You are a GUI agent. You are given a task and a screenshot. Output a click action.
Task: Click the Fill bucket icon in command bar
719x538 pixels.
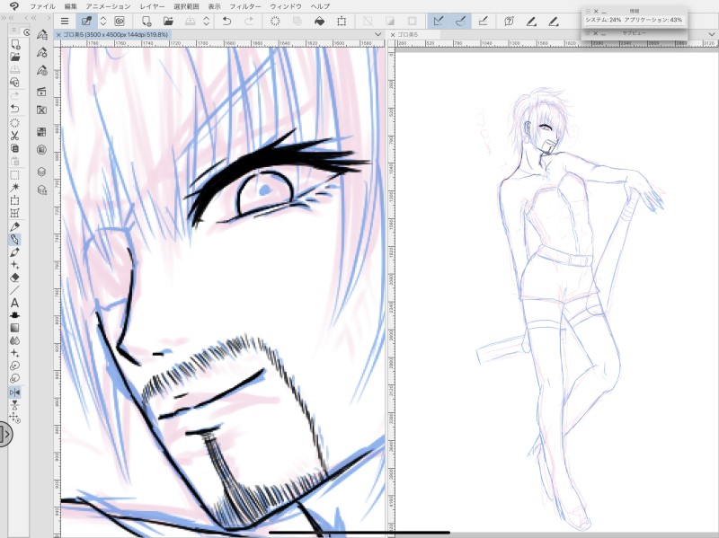[x=320, y=21]
